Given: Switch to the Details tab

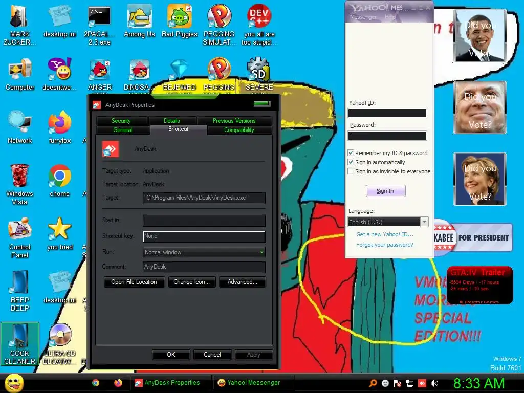Looking at the screenshot, I should pyautogui.click(x=172, y=121).
